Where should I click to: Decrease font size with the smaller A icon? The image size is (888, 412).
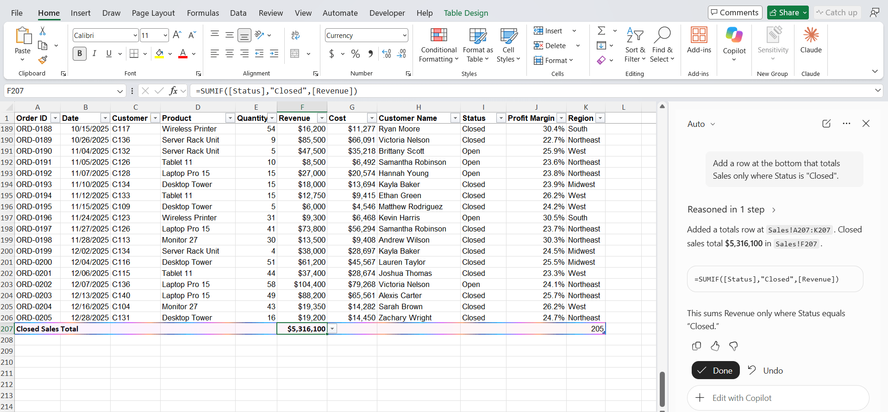click(x=192, y=35)
